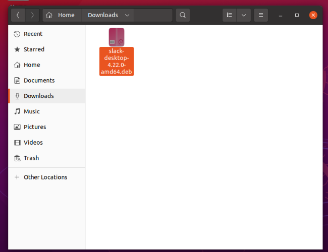Open view options dropdown chevron
Image resolution: width=328 pixels, height=252 pixels.
coord(244,15)
